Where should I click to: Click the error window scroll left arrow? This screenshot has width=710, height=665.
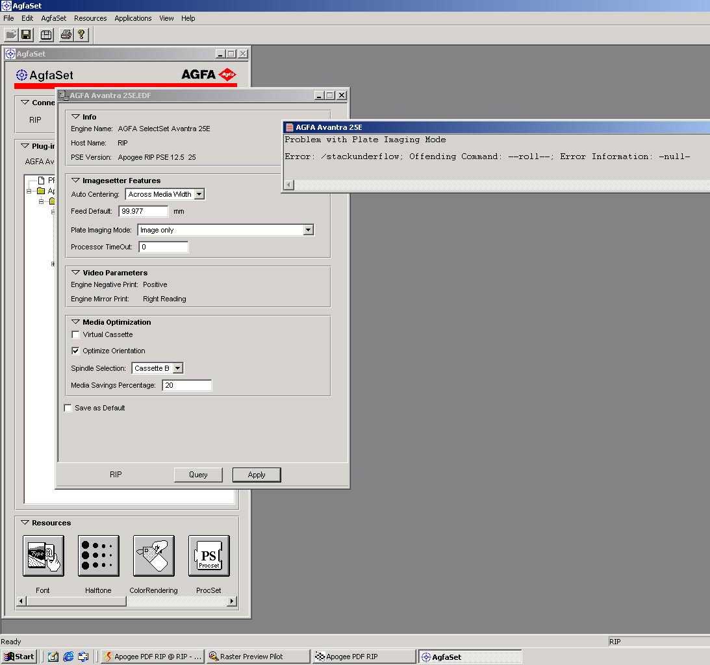[x=289, y=184]
